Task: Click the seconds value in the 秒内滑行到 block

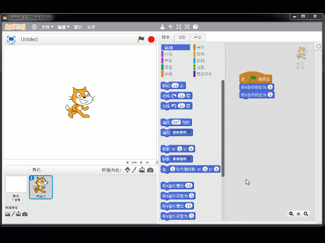Action: (173, 169)
